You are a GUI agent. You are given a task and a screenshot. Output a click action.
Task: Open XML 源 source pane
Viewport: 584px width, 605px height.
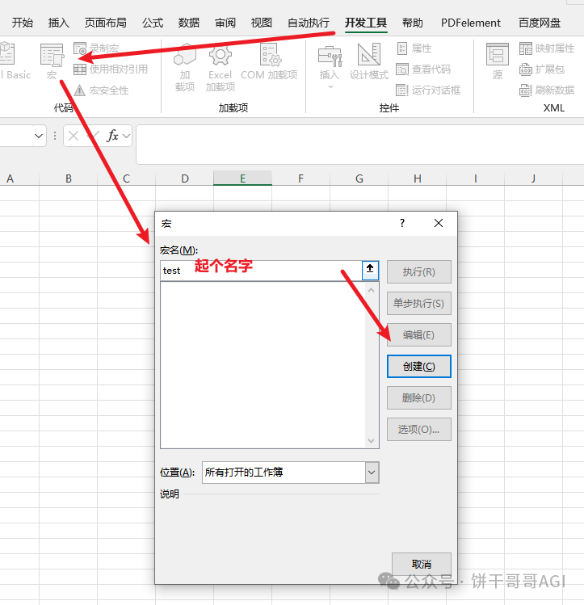click(x=498, y=61)
